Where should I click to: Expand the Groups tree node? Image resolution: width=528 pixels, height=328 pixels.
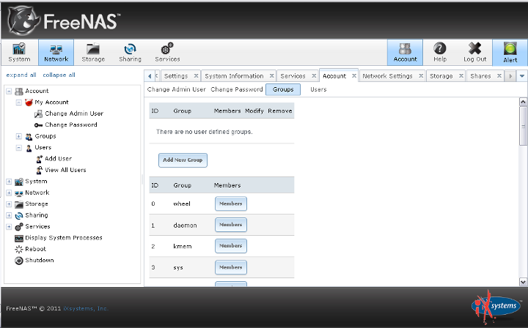pyautogui.click(x=19, y=136)
